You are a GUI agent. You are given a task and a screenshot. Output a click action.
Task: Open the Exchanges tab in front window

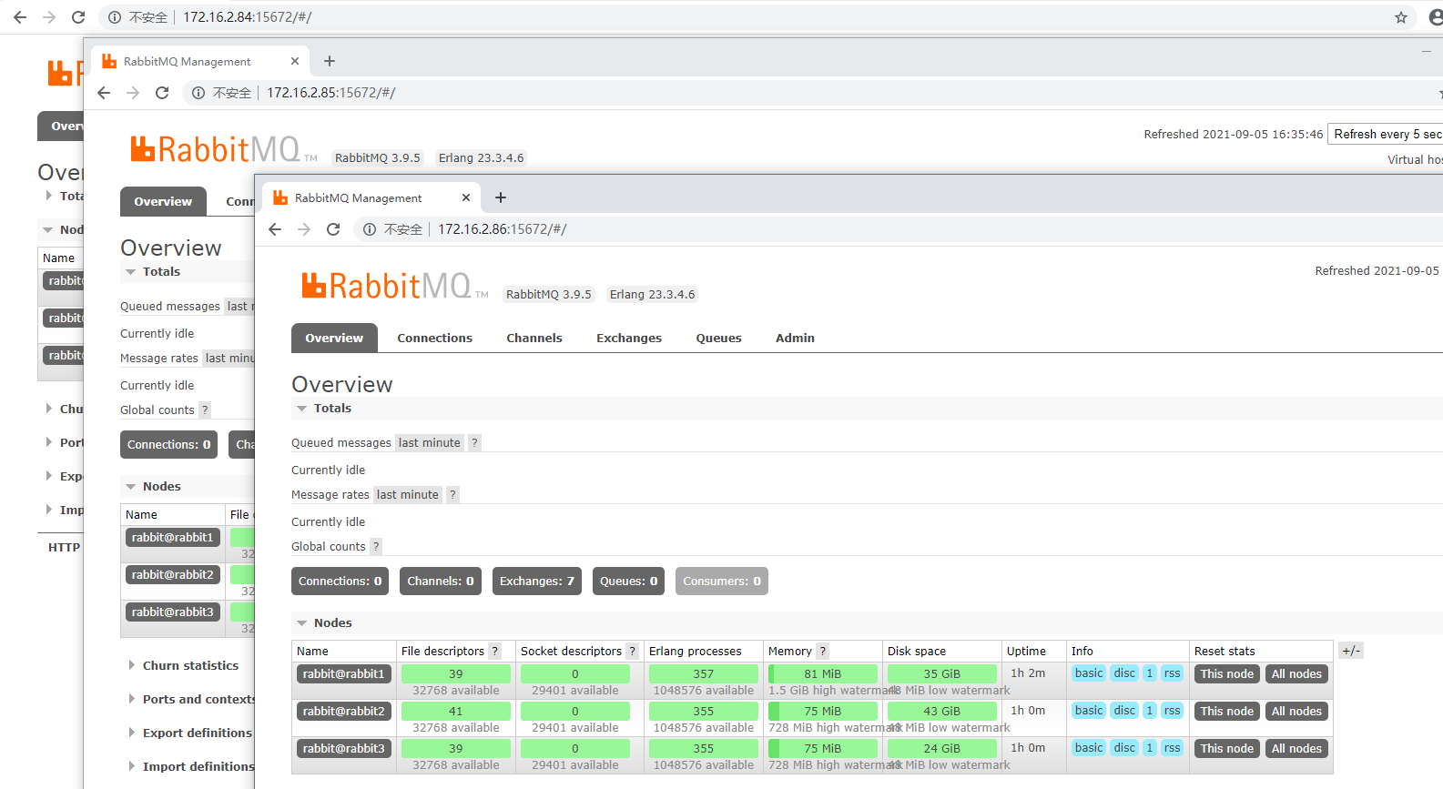[x=629, y=339]
